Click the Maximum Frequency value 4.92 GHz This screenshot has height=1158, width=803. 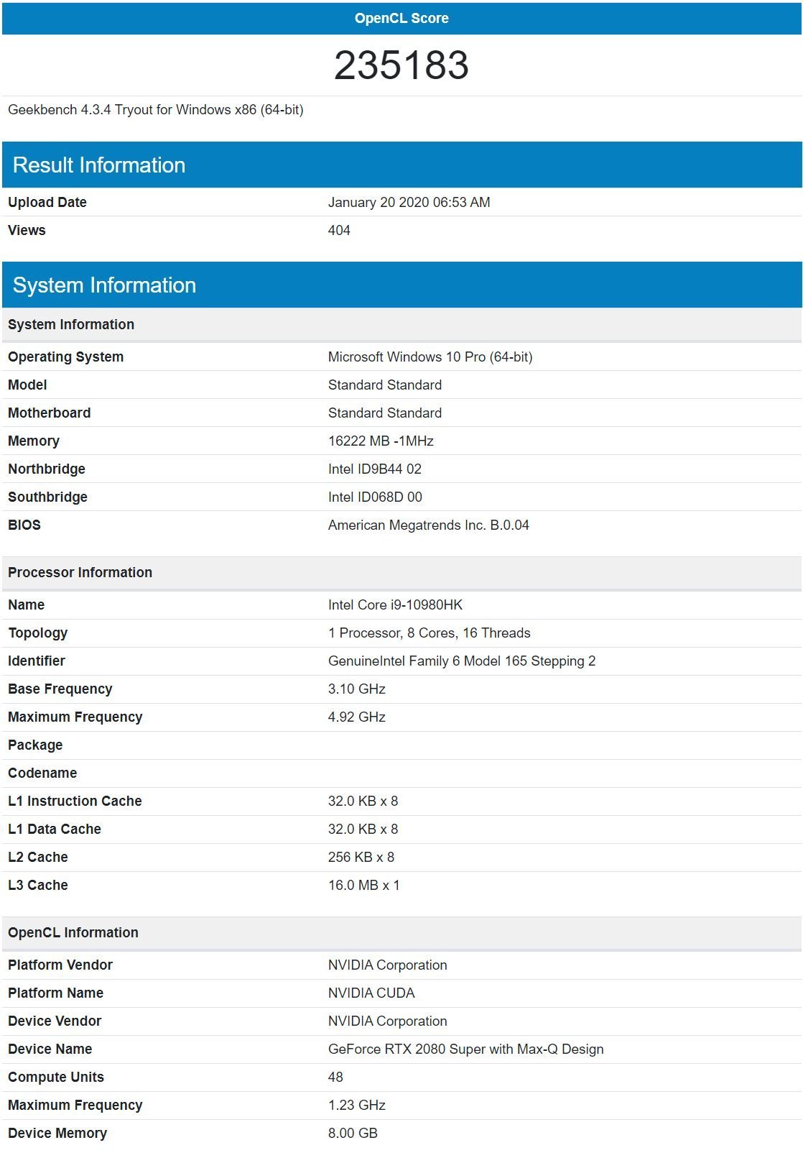tap(357, 717)
